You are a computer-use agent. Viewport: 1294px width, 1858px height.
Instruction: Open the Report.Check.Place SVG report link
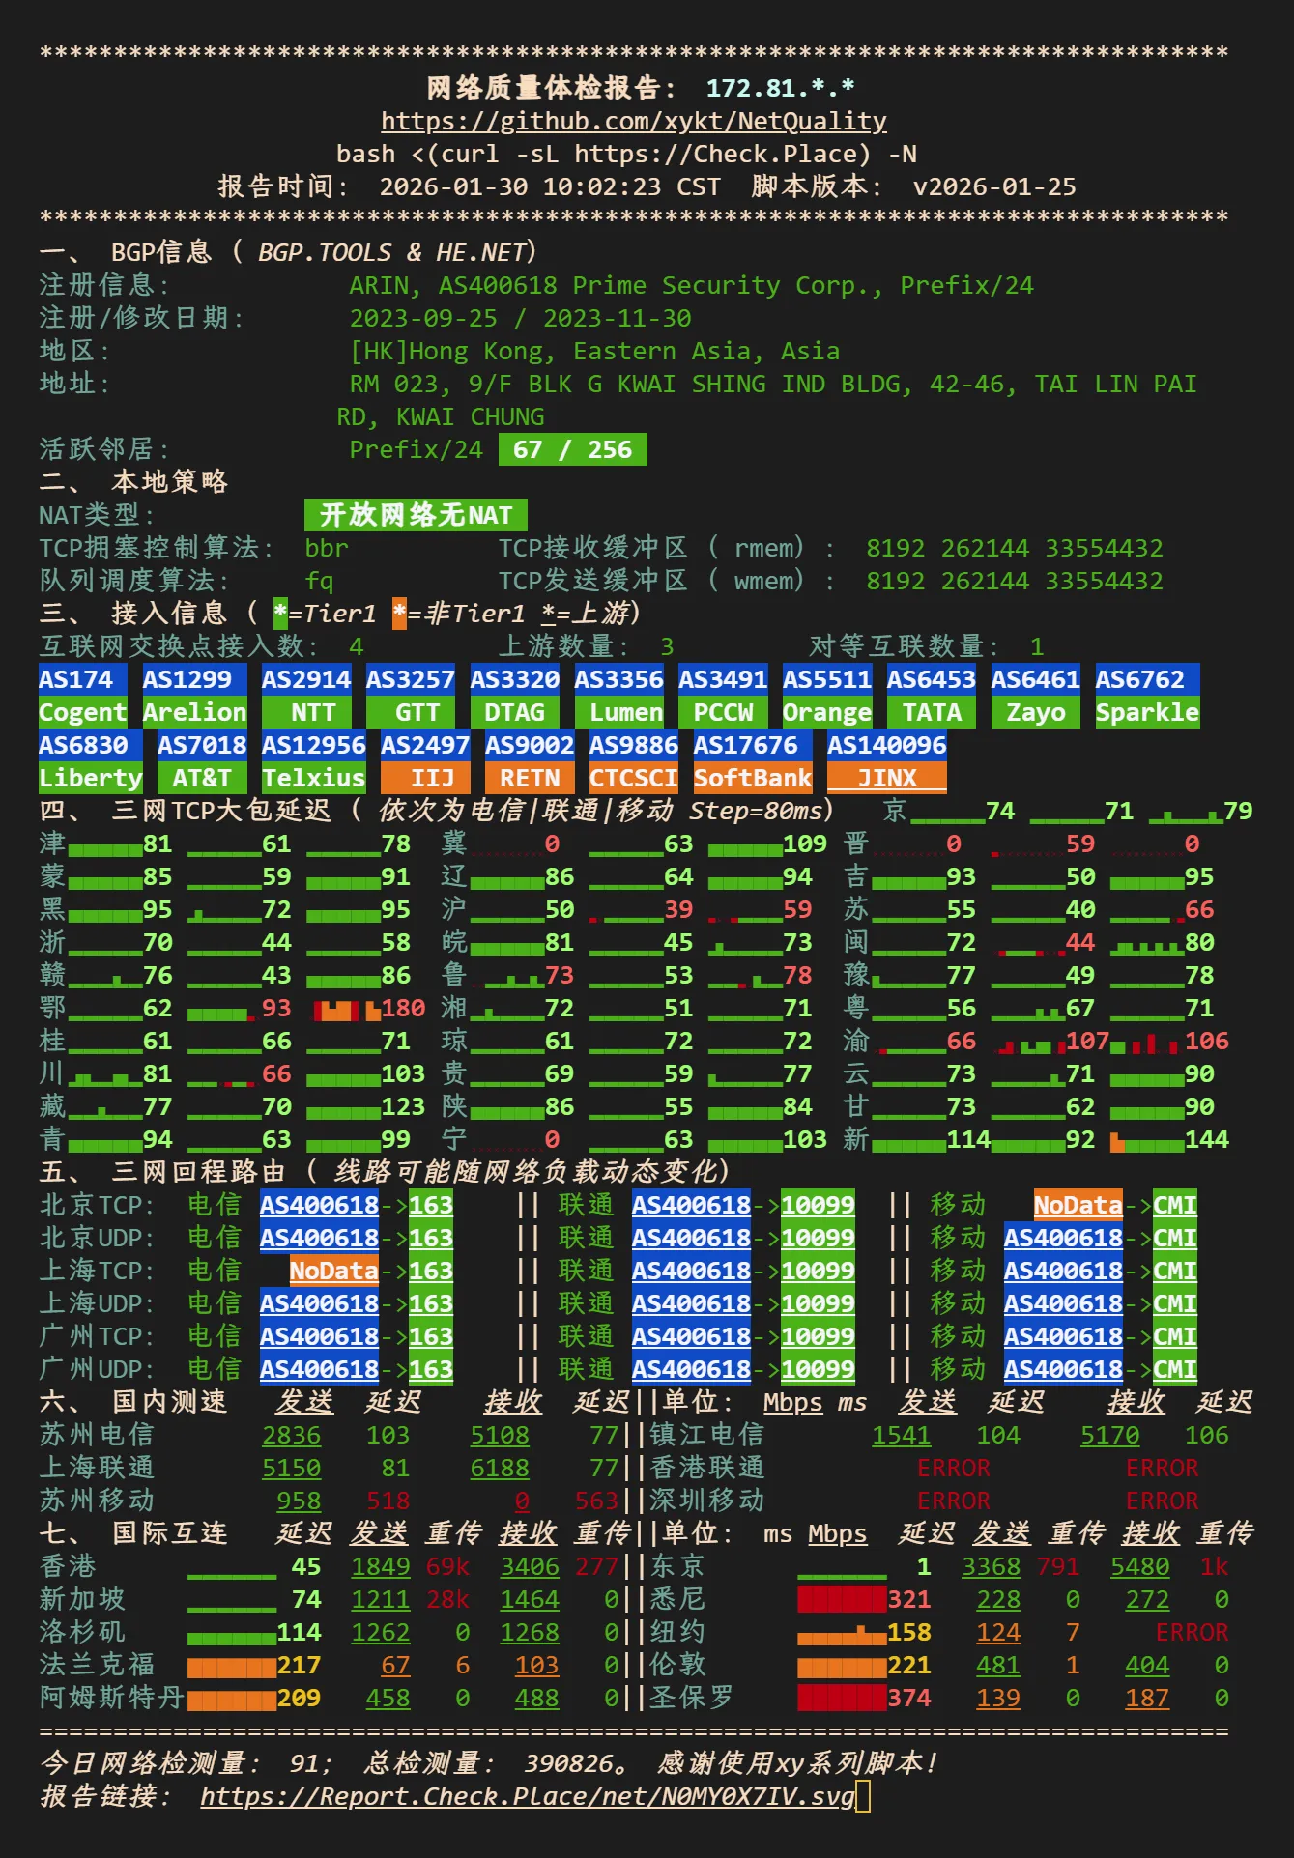pyautogui.click(x=527, y=1796)
